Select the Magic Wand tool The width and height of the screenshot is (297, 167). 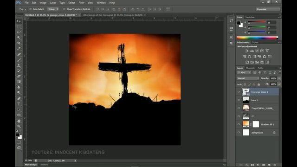(x=19, y=38)
